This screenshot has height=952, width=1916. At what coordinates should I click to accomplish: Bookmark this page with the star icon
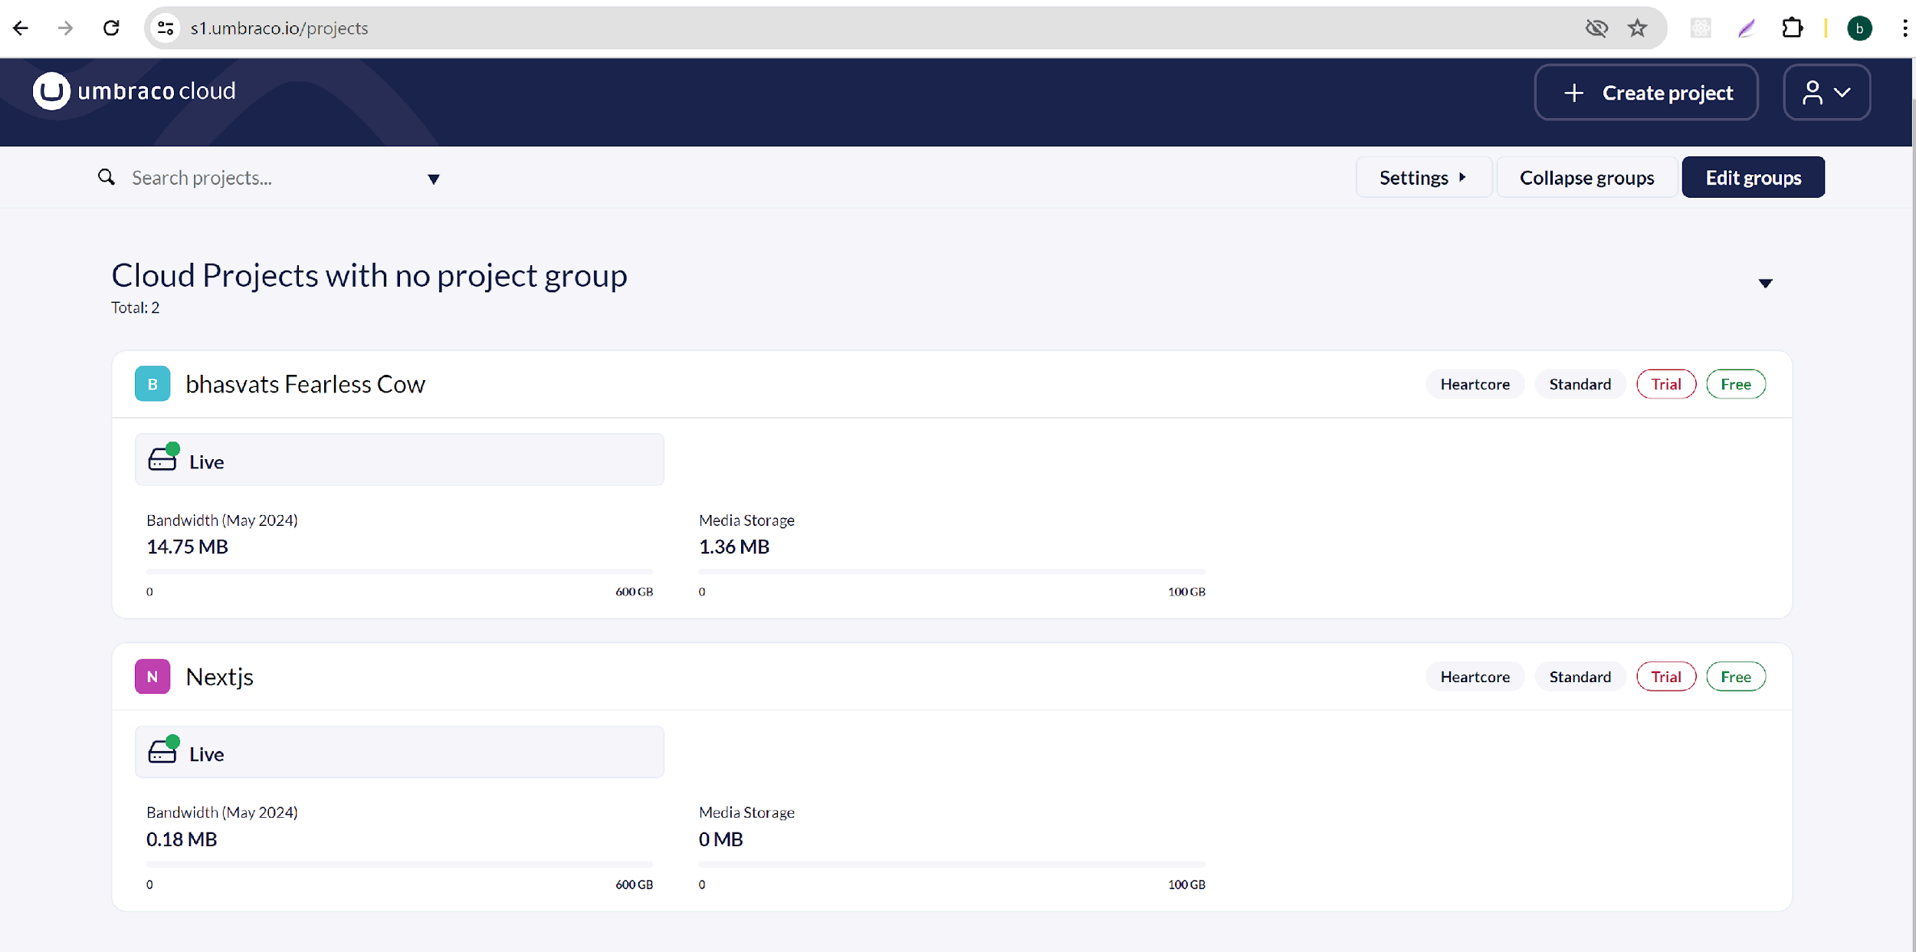(1638, 28)
